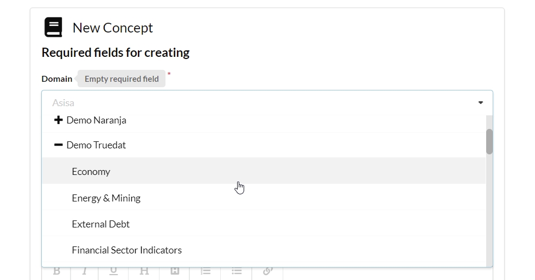Expand the Demo Naranja domain

point(59,120)
